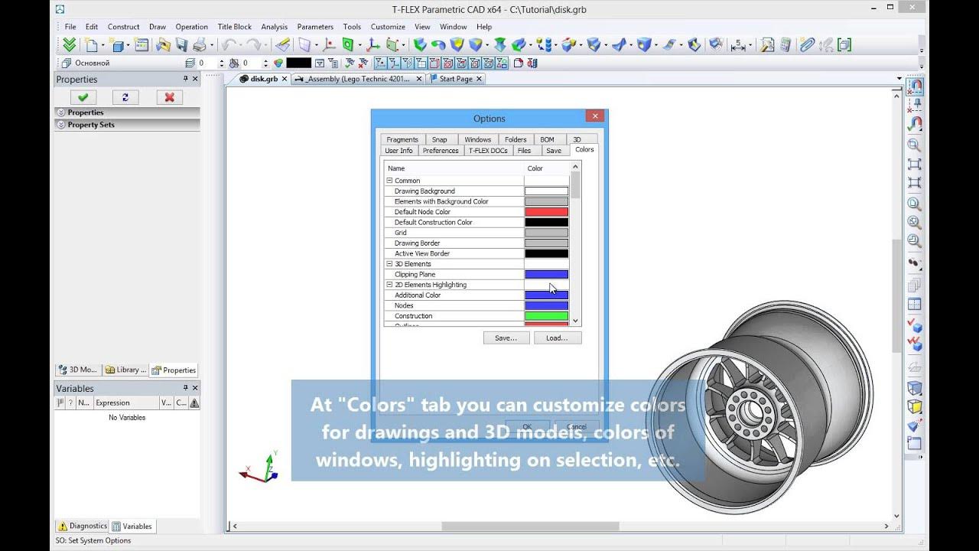Screen dimensions: 979x551
Task: Click the black color swatch in system toolbar
Action: point(298,63)
